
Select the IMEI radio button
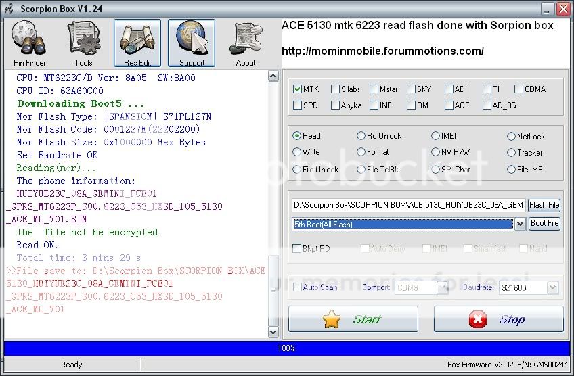click(435, 136)
